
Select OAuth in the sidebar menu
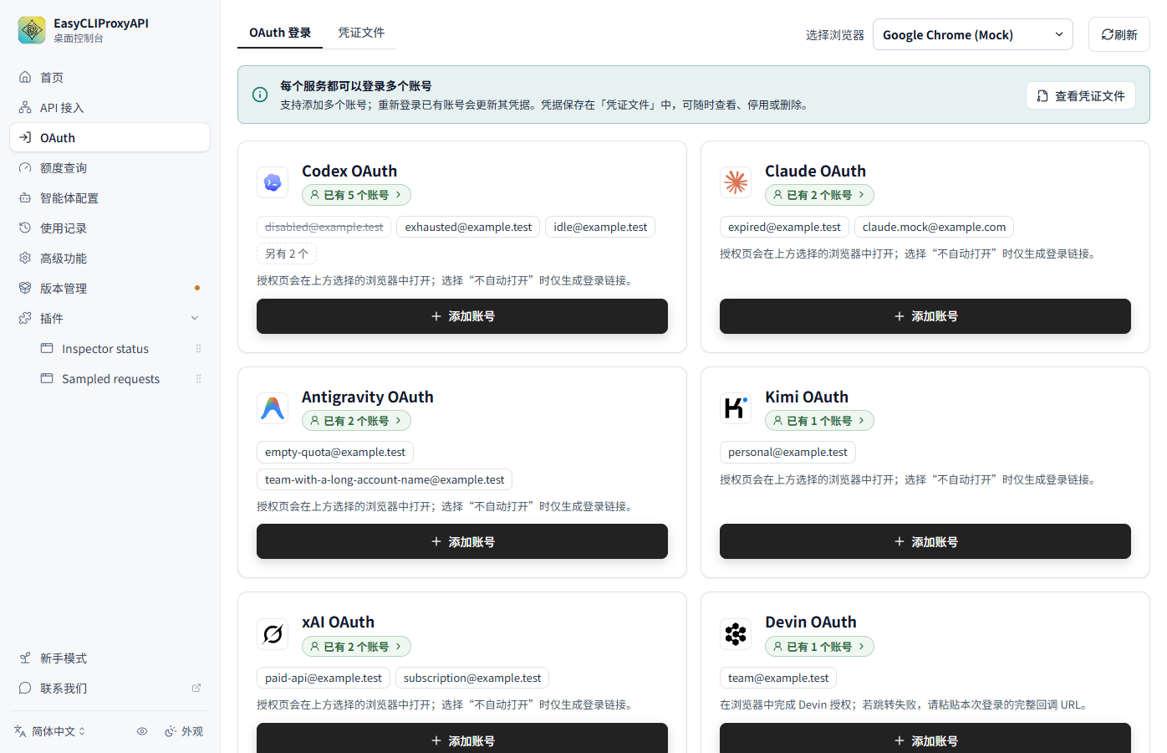tap(110, 138)
